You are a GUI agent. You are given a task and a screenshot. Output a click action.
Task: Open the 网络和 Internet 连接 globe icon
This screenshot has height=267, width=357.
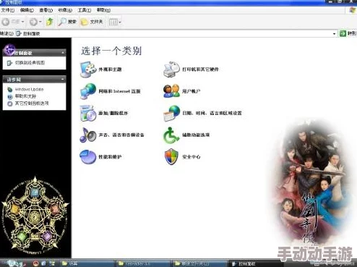click(x=88, y=91)
